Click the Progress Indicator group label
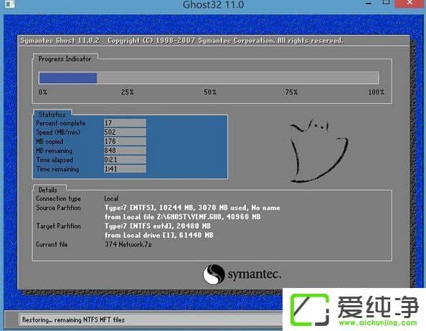426x331 pixels. (x=65, y=59)
